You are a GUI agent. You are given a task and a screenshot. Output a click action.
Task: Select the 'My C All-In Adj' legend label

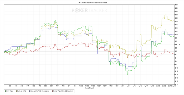[x=22, y=91]
